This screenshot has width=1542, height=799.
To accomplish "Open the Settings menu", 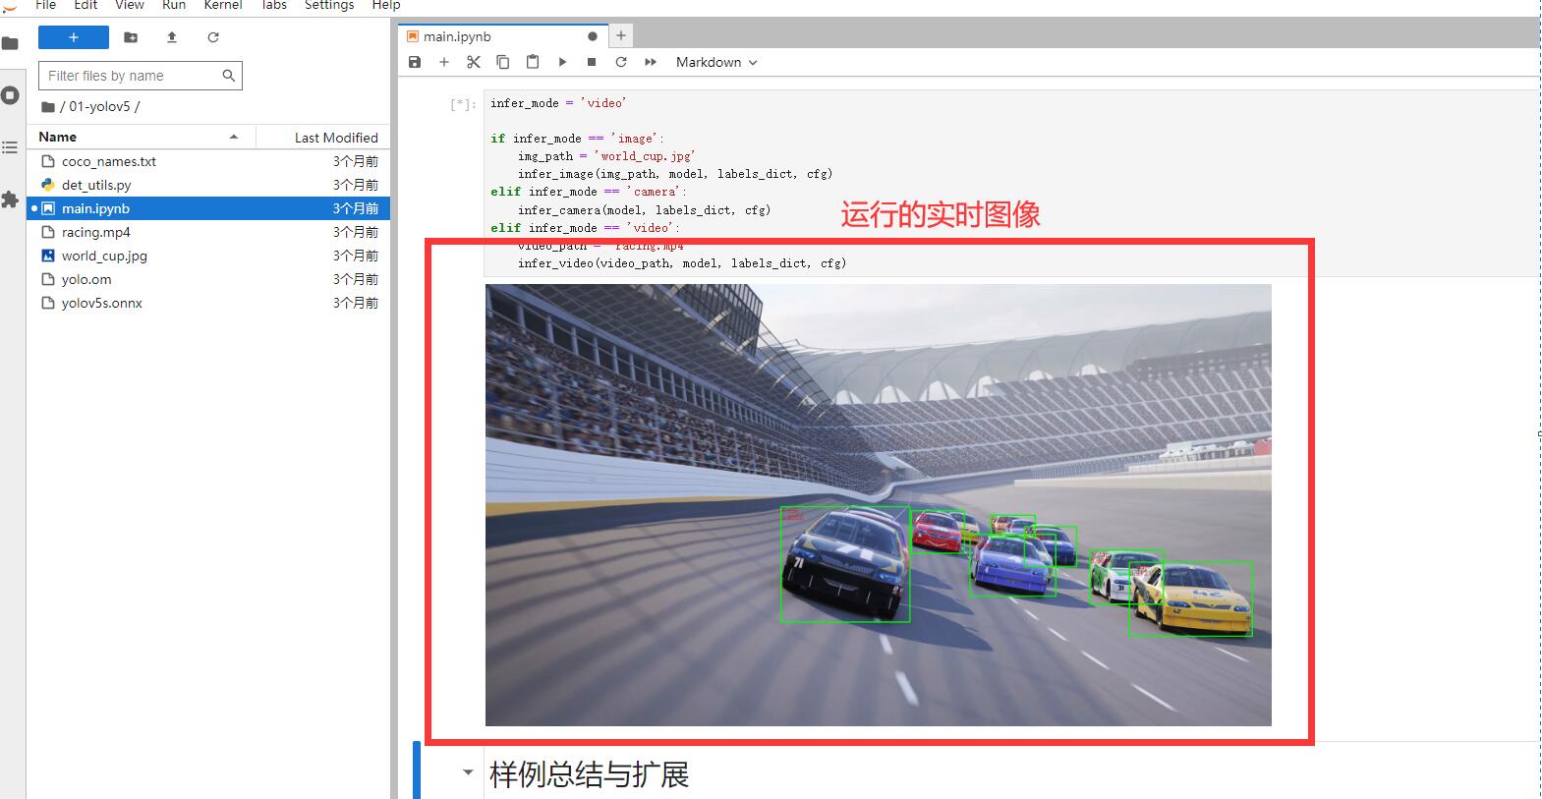I will (329, 5).
